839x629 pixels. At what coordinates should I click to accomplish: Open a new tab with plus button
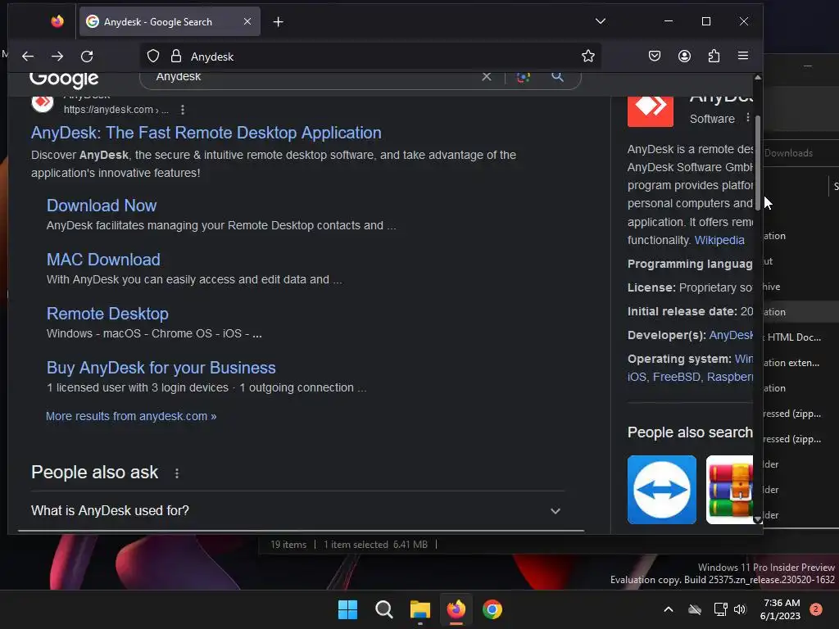tap(278, 22)
